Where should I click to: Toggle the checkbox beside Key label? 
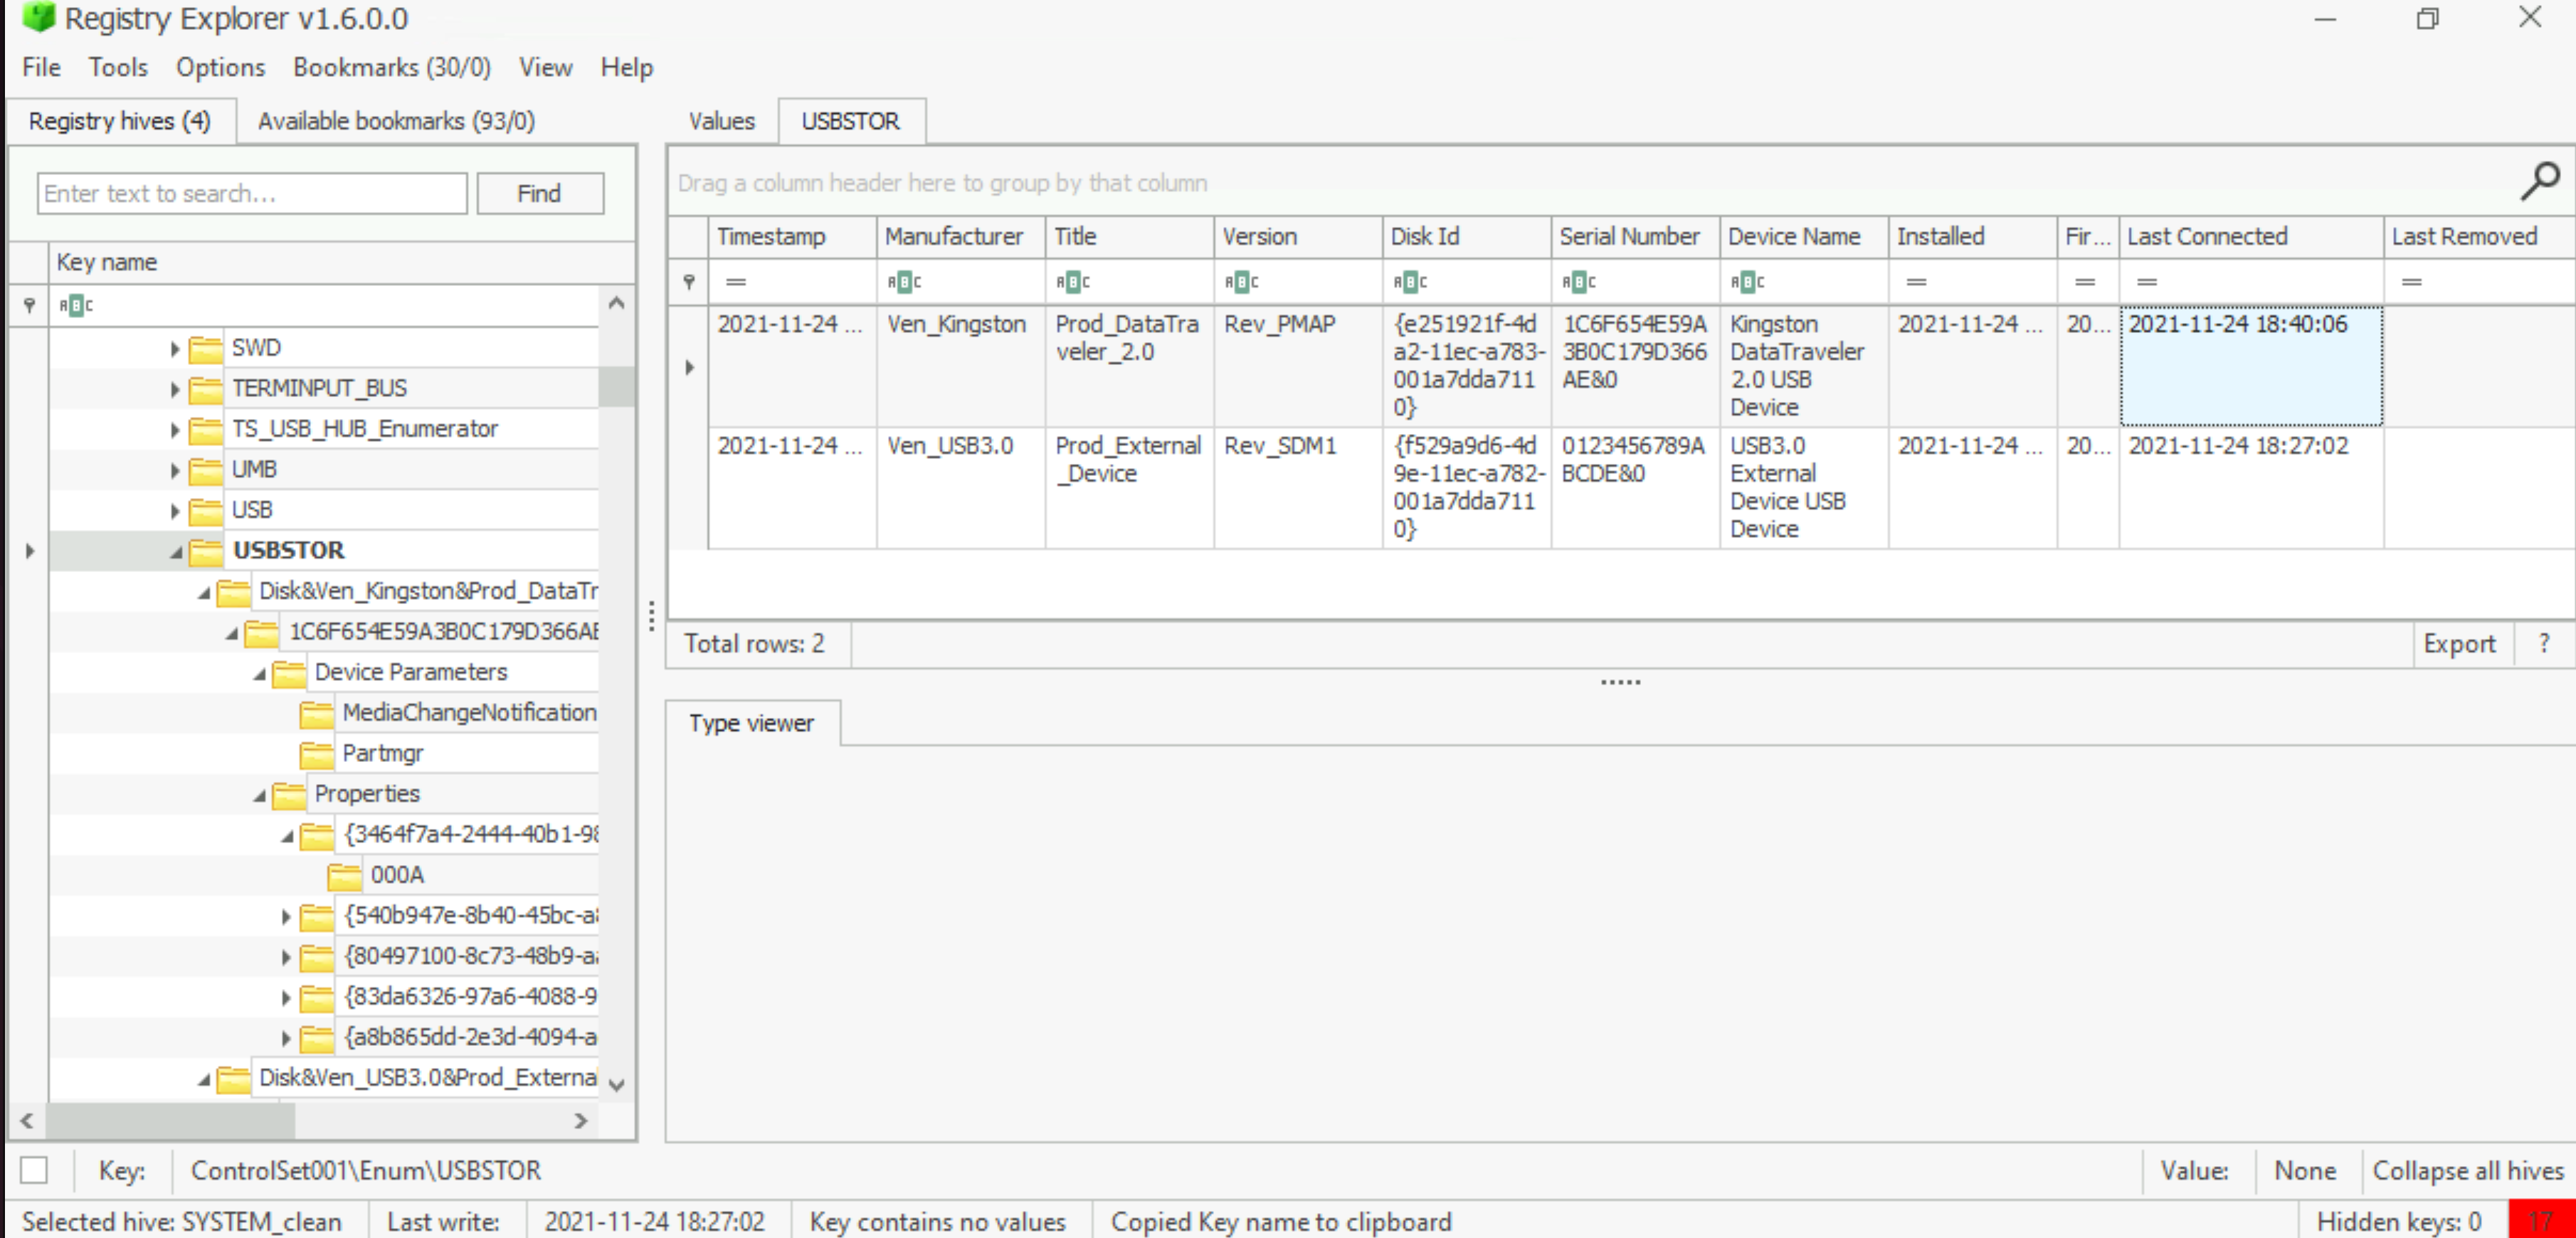click(34, 1170)
